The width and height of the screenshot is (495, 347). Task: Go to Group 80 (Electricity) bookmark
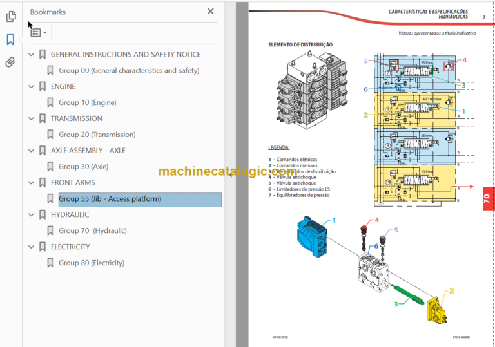click(x=92, y=263)
